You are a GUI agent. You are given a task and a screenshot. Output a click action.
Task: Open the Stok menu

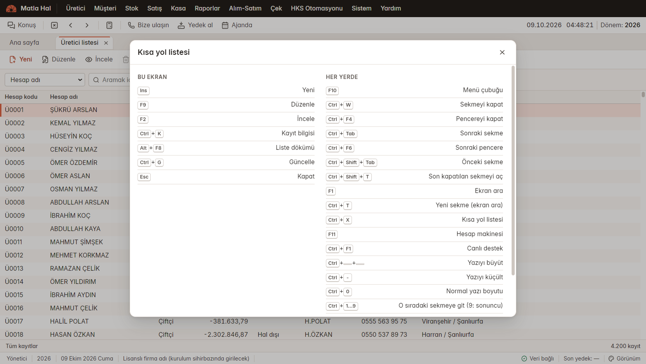point(132,9)
